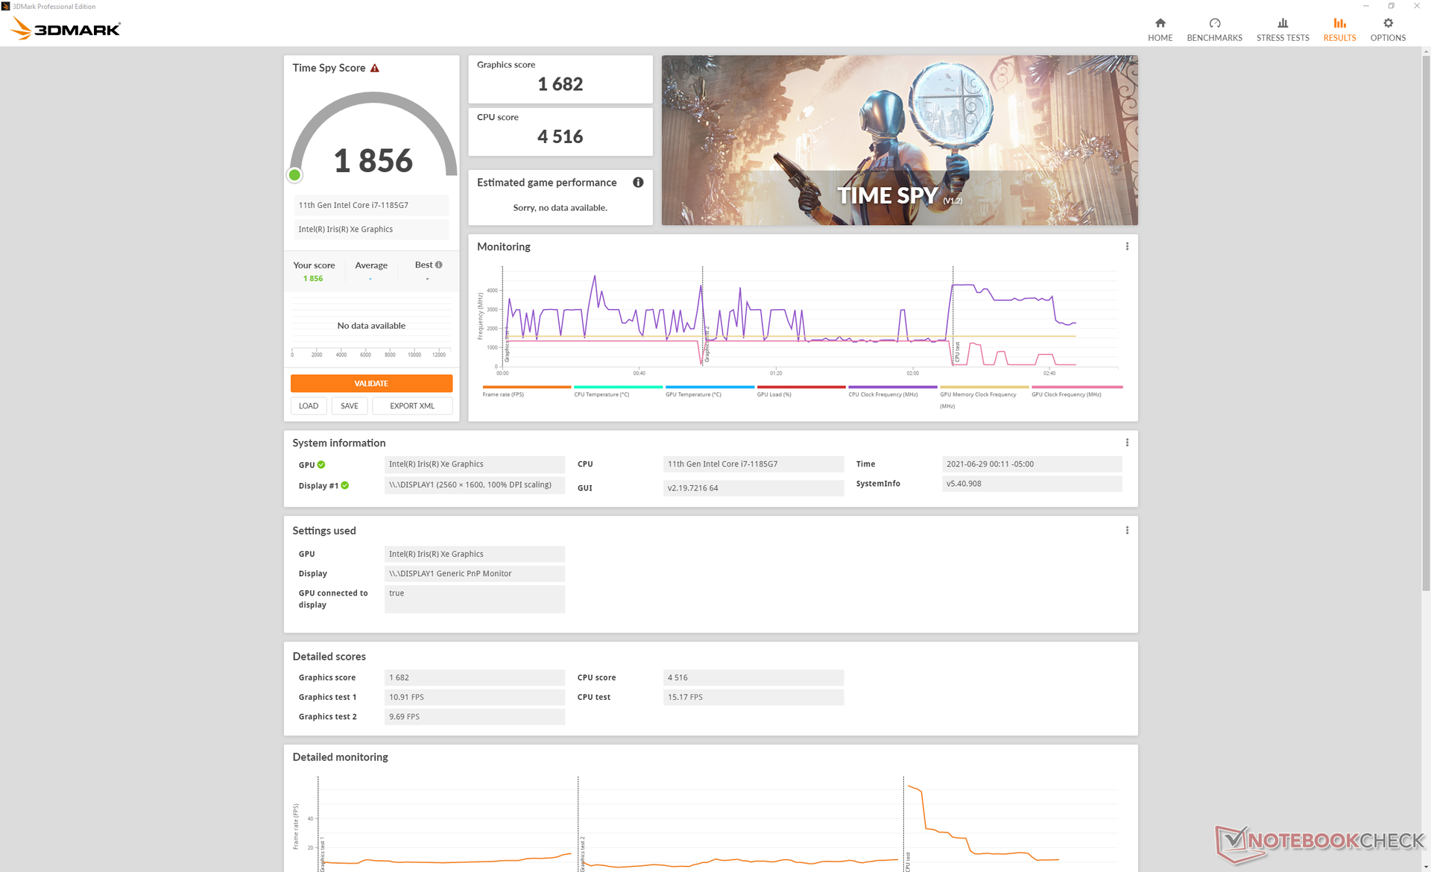1431x872 pixels.
Task: Click the EXPORT XML button
Action: (x=412, y=406)
